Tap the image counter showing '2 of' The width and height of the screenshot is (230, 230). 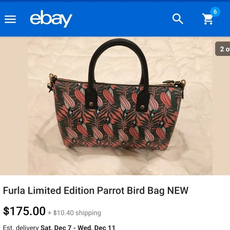(x=222, y=49)
